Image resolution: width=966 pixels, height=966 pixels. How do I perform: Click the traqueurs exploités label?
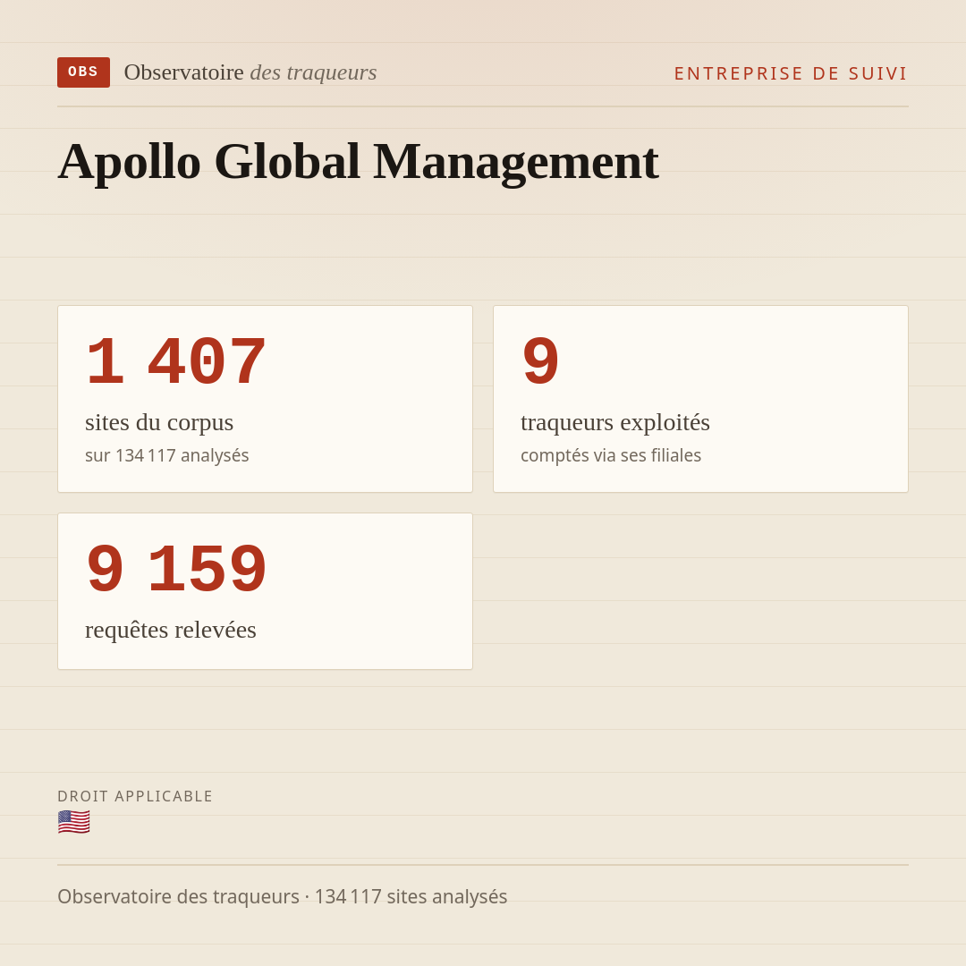pos(614,422)
